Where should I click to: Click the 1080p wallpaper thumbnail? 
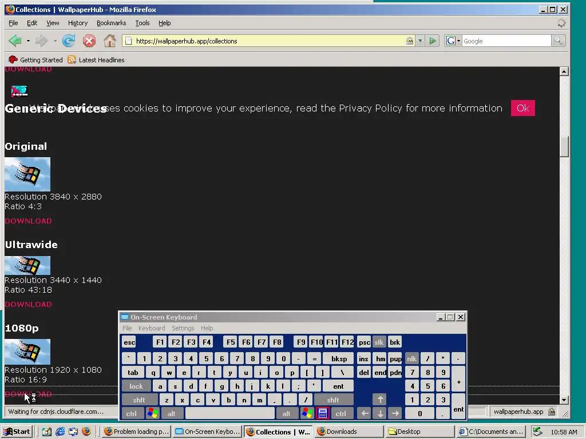pos(27,352)
